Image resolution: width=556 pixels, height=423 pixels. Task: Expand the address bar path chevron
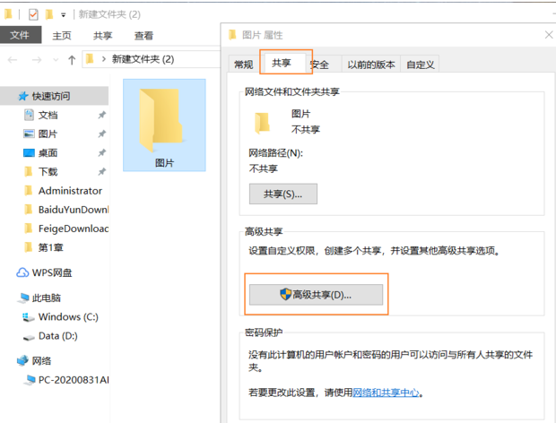pos(103,59)
